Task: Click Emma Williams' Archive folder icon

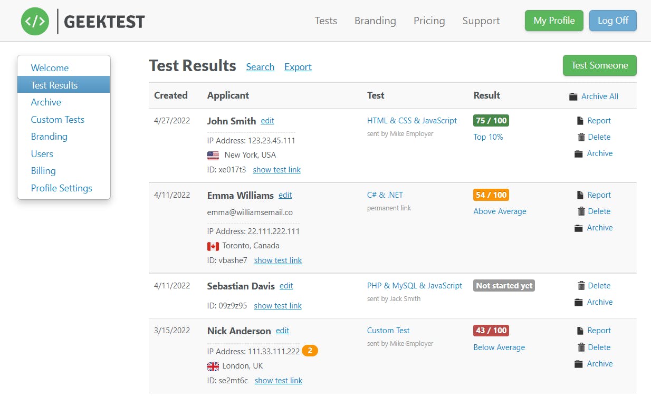Action: (579, 228)
